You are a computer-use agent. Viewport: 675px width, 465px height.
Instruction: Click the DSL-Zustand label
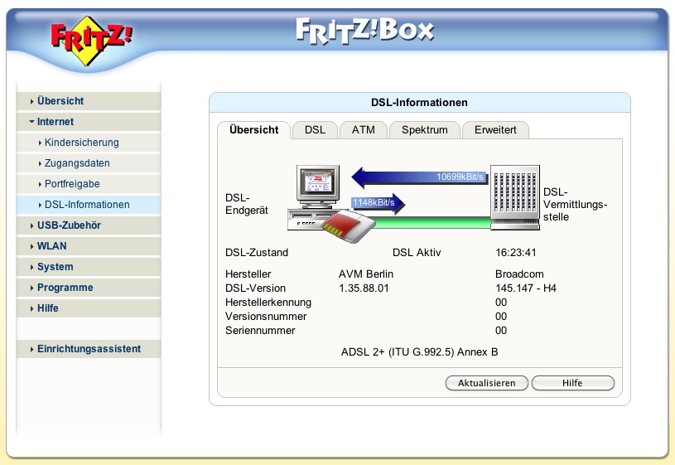point(257,253)
